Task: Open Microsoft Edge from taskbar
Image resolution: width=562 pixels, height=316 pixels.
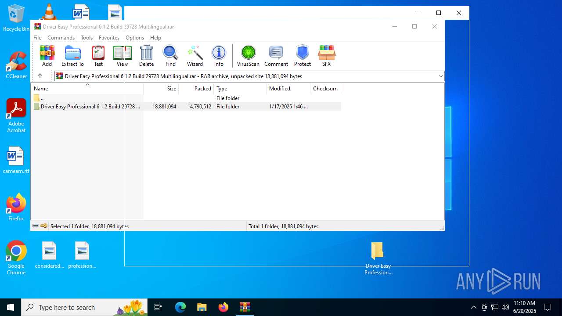Action: 180,307
